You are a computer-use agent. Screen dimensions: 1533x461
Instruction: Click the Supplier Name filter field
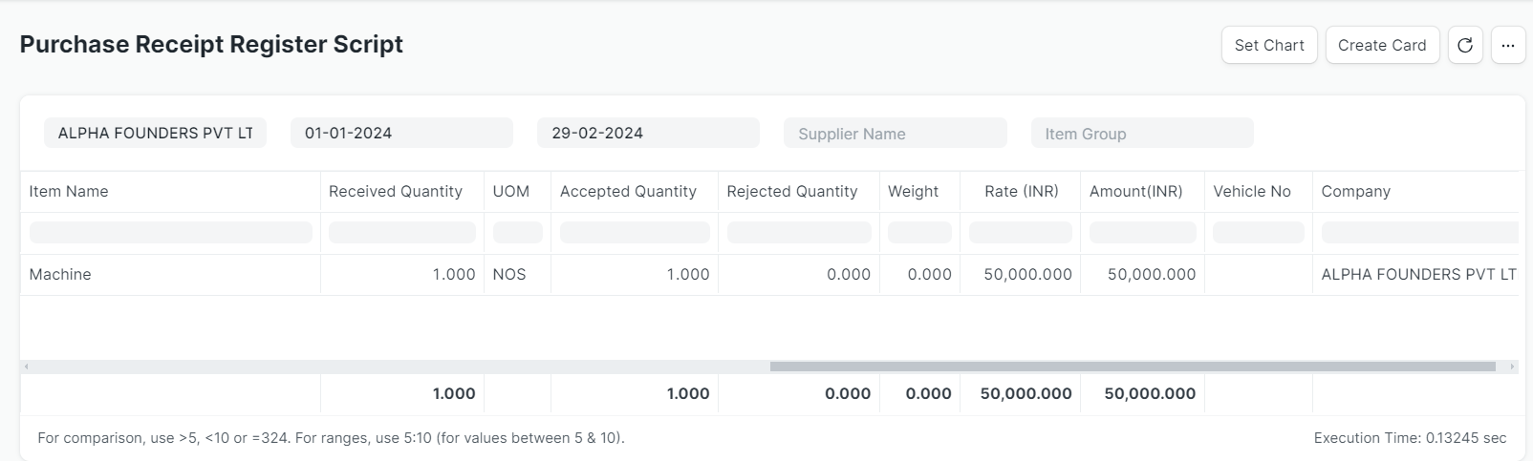pyautogui.click(x=895, y=134)
